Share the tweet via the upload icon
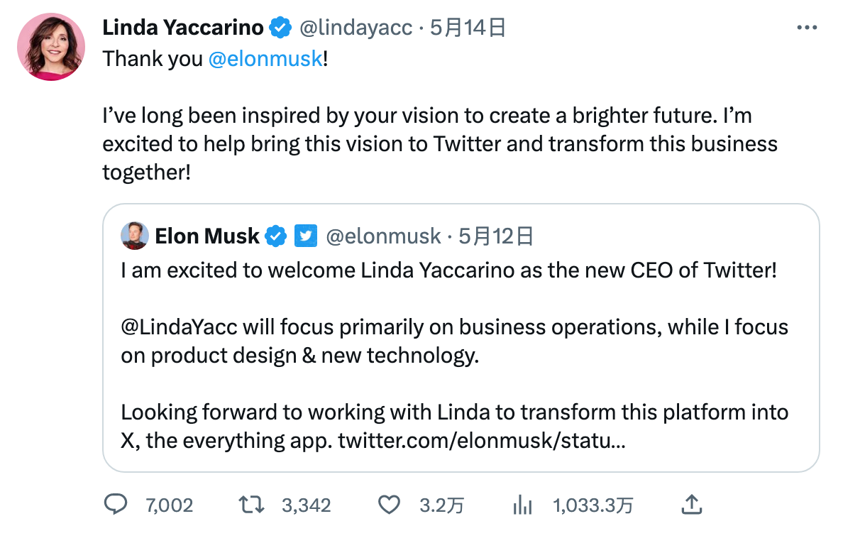 (691, 505)
